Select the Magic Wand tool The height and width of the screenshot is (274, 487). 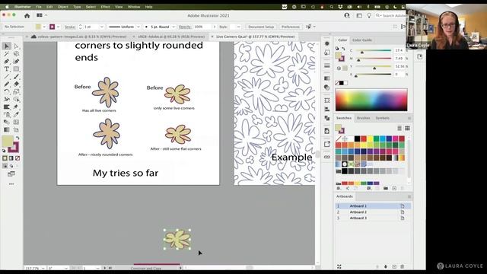7,54
